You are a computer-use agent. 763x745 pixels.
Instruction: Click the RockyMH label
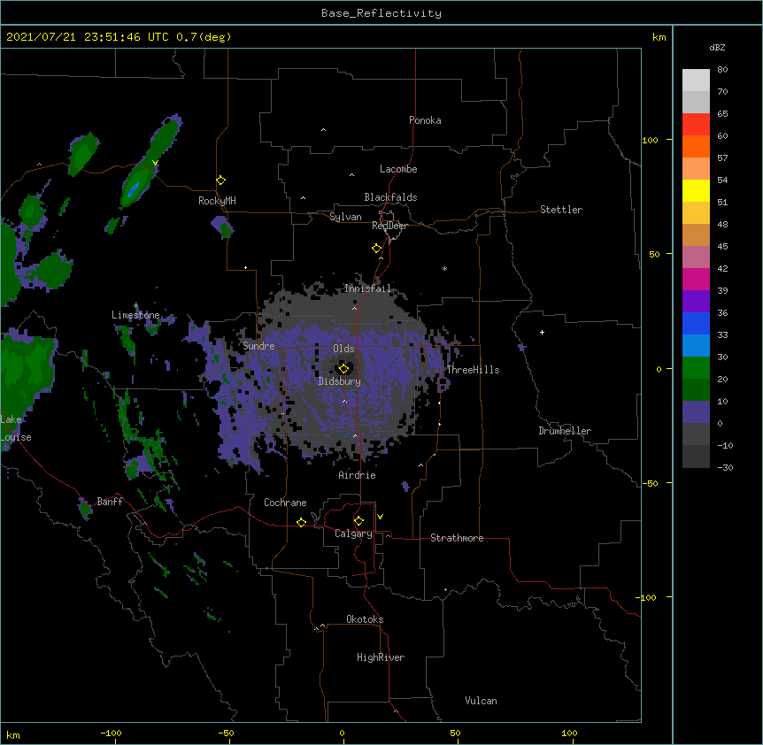[x=217, y=201]
